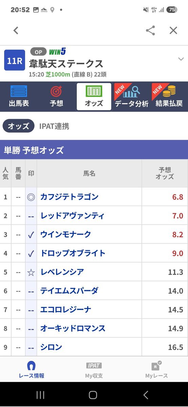Tap the check mark for ウインモナーク
Image resolution: width=188 pixels, height=407 pixels.
tap(31, 234)
